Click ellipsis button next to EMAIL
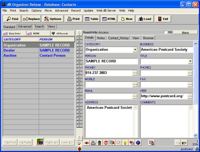Image resolution: width=200 pixels, height=152 pixels. 135,96
